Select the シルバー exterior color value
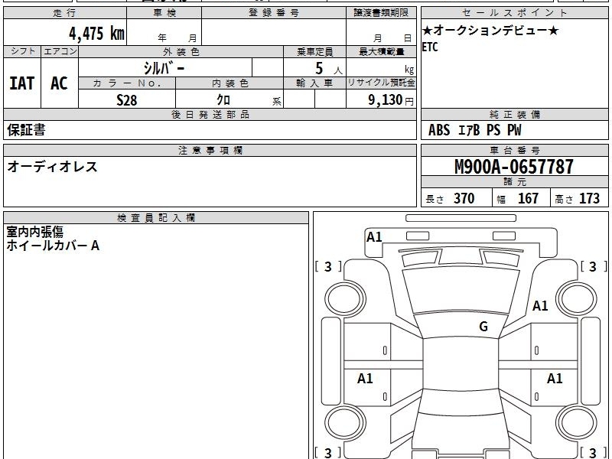Image resolution: width=612 pixels, height=459 pixels. [164, 68]
